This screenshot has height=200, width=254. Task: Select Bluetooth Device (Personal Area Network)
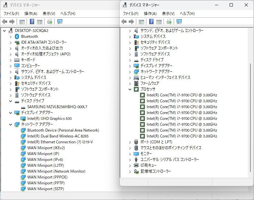click(63, 130)
